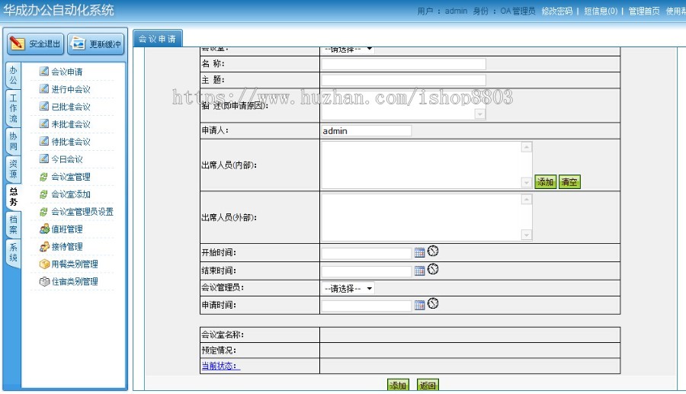Open the calendar icon for 开始时间
The image size is (686, 394).
(x=419, y=253)
